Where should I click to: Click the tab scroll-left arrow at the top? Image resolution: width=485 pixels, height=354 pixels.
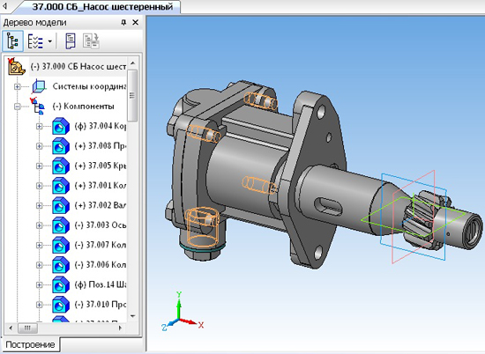[4, 6]
